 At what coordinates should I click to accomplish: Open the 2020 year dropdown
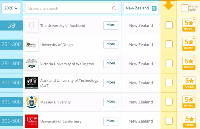tap(11, 8)
